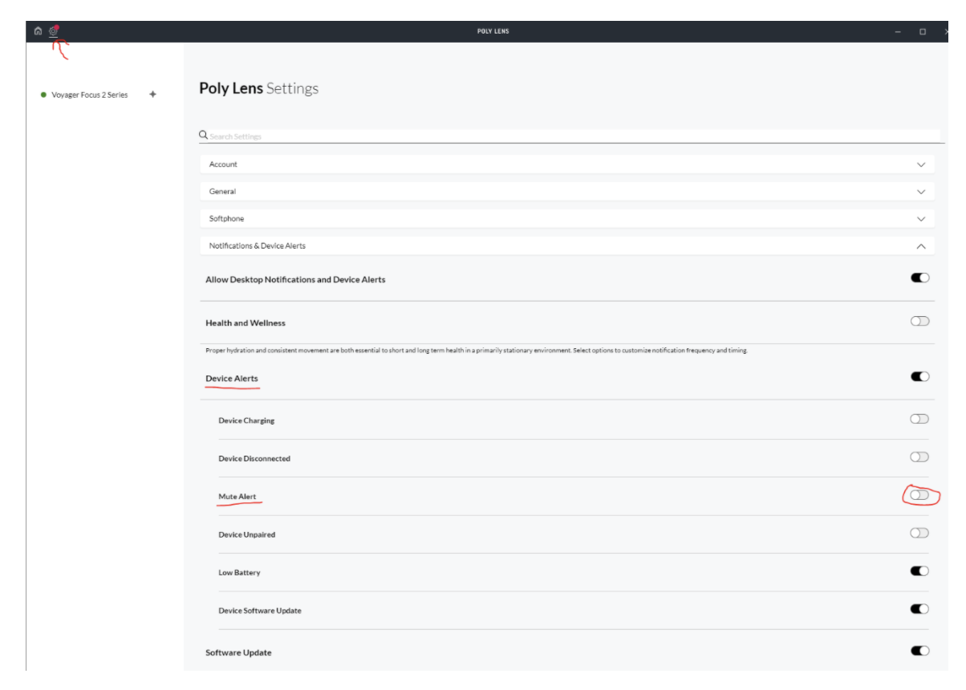Turn on the Mute Alert switch
The width and height of the screenshot is (966, 690).
pyautogui.click(x=919, y=496)
